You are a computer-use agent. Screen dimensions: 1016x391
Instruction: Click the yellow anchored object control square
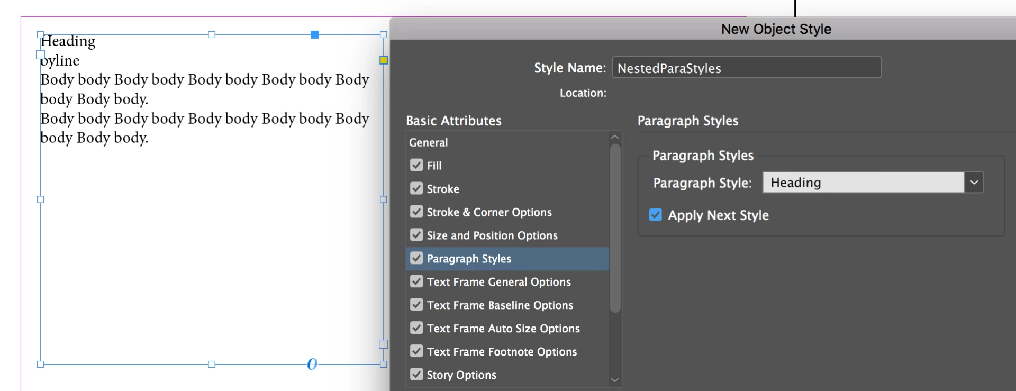tap(384, 60)
